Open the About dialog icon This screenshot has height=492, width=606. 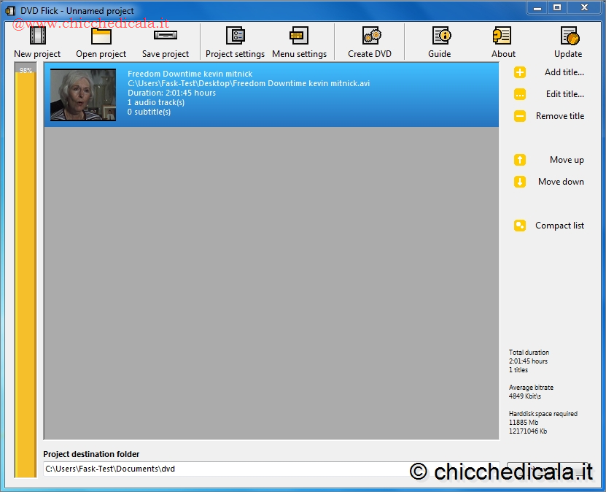(503, 36)
